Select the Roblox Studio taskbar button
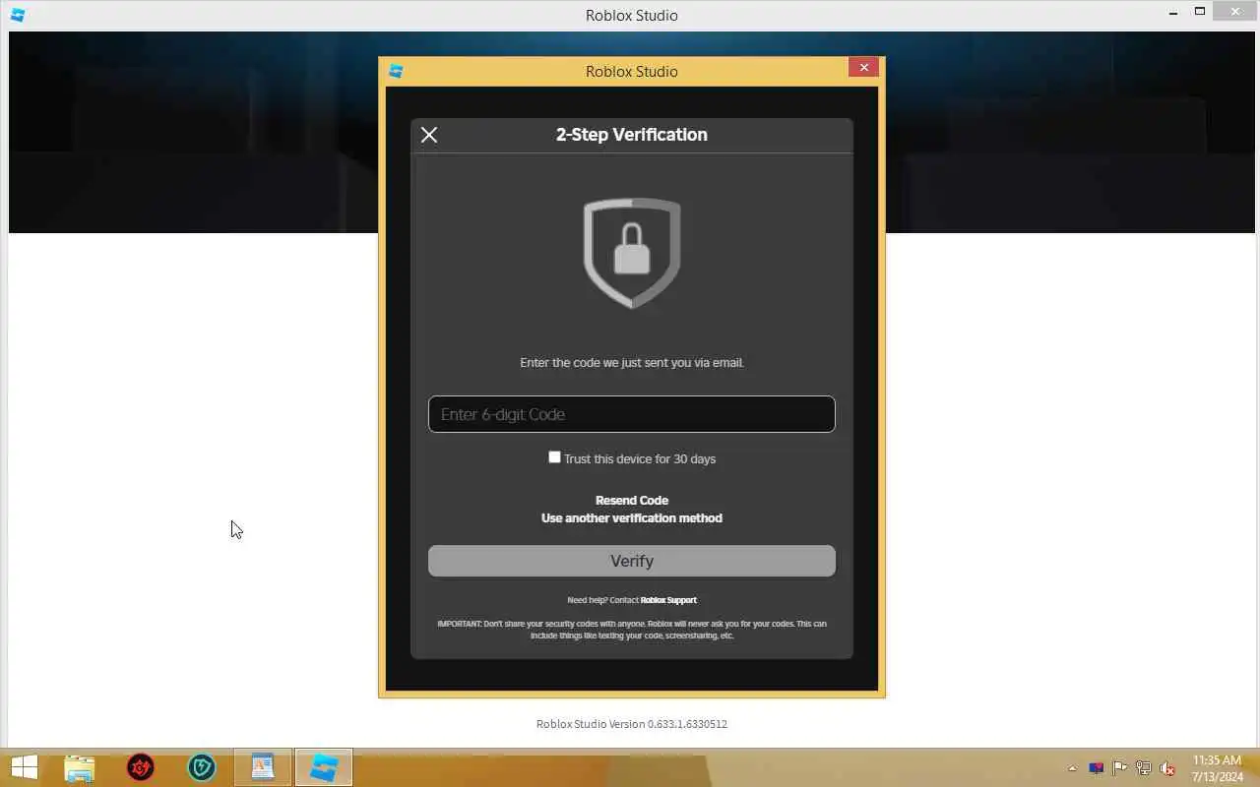The image size is (1260, 787). click(x=324, y=767)
